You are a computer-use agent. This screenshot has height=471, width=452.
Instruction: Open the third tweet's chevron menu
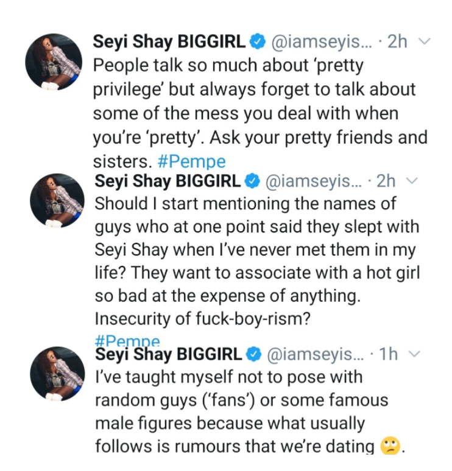[414, 354]
